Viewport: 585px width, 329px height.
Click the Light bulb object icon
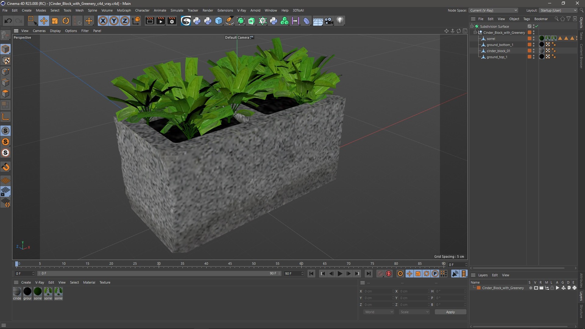tap(340, 21)
